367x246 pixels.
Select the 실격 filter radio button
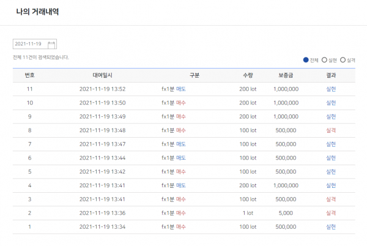(x=343, y=60)
